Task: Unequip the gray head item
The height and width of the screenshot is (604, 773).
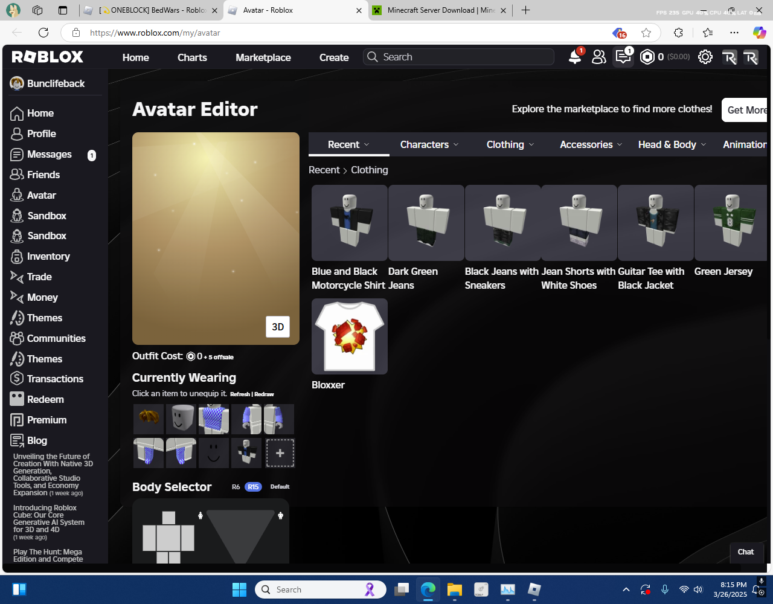Action: (x=181, y=419)
